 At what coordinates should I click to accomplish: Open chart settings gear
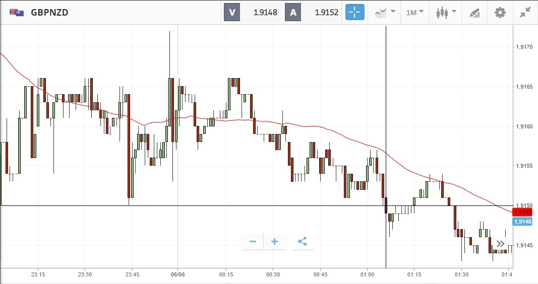click(x=500, y=12)
